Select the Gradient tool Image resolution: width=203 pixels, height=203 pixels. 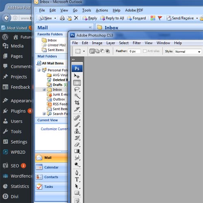point(77,151)
